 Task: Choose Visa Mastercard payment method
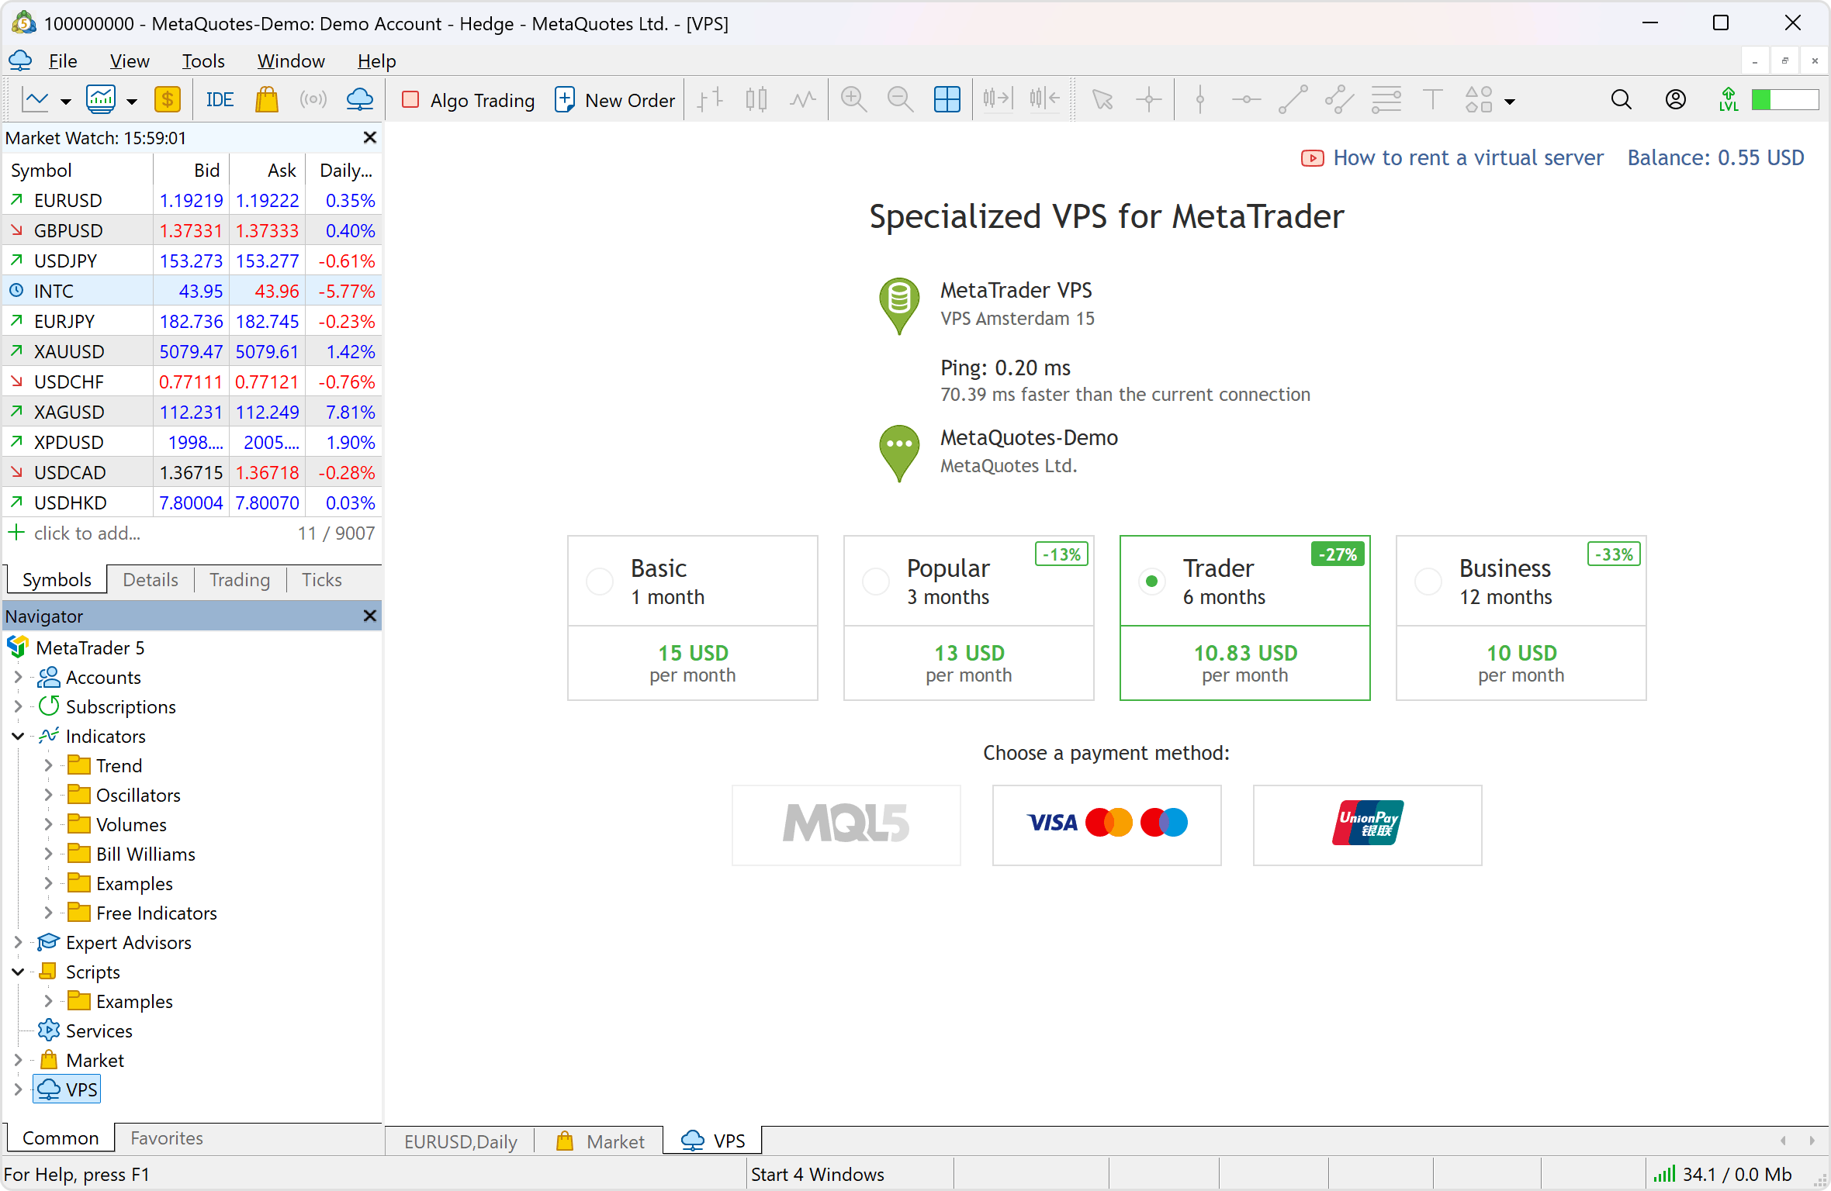pos(1106,824)
